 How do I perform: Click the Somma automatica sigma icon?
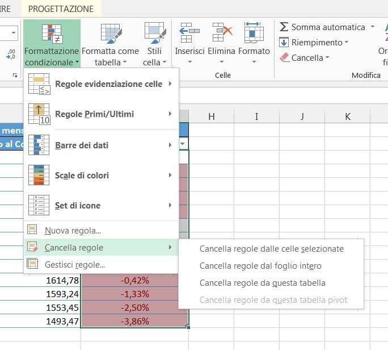[x=284, y=27]
